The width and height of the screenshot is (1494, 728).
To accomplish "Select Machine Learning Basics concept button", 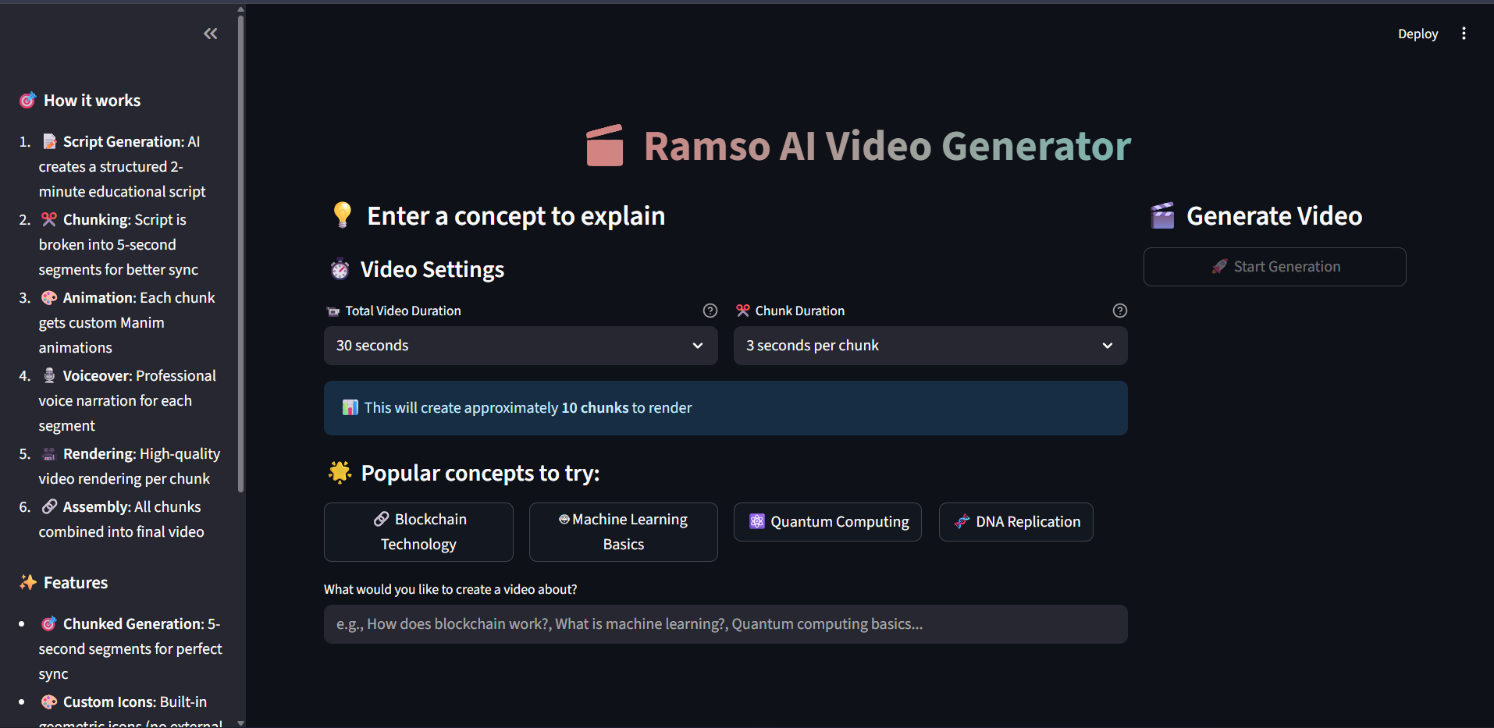I will (x=624, y=532).
